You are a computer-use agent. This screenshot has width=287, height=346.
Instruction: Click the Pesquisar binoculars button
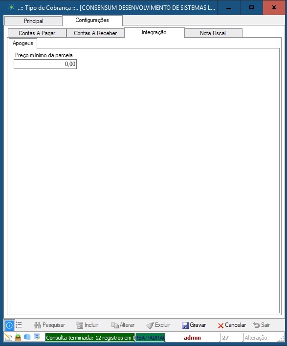point(49,325)
